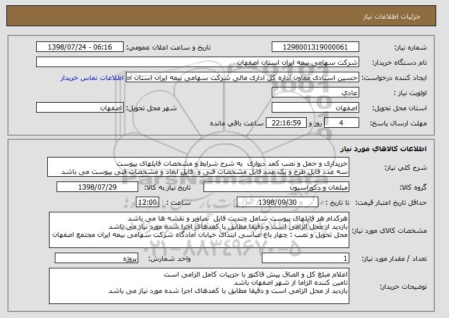Click the مشخصات کالای مورد نیاز label
Image resolution: width=449 pixels, height=318 pixels.
(389, 230)
